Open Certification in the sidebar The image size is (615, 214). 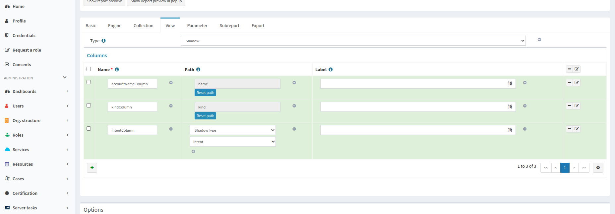[25, 193]
